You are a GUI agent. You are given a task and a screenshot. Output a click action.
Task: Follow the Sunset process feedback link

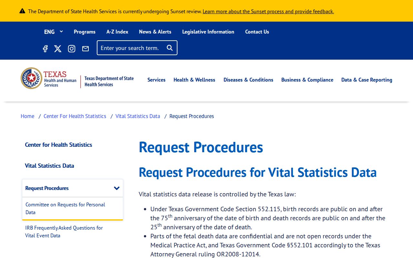(268, 11)
